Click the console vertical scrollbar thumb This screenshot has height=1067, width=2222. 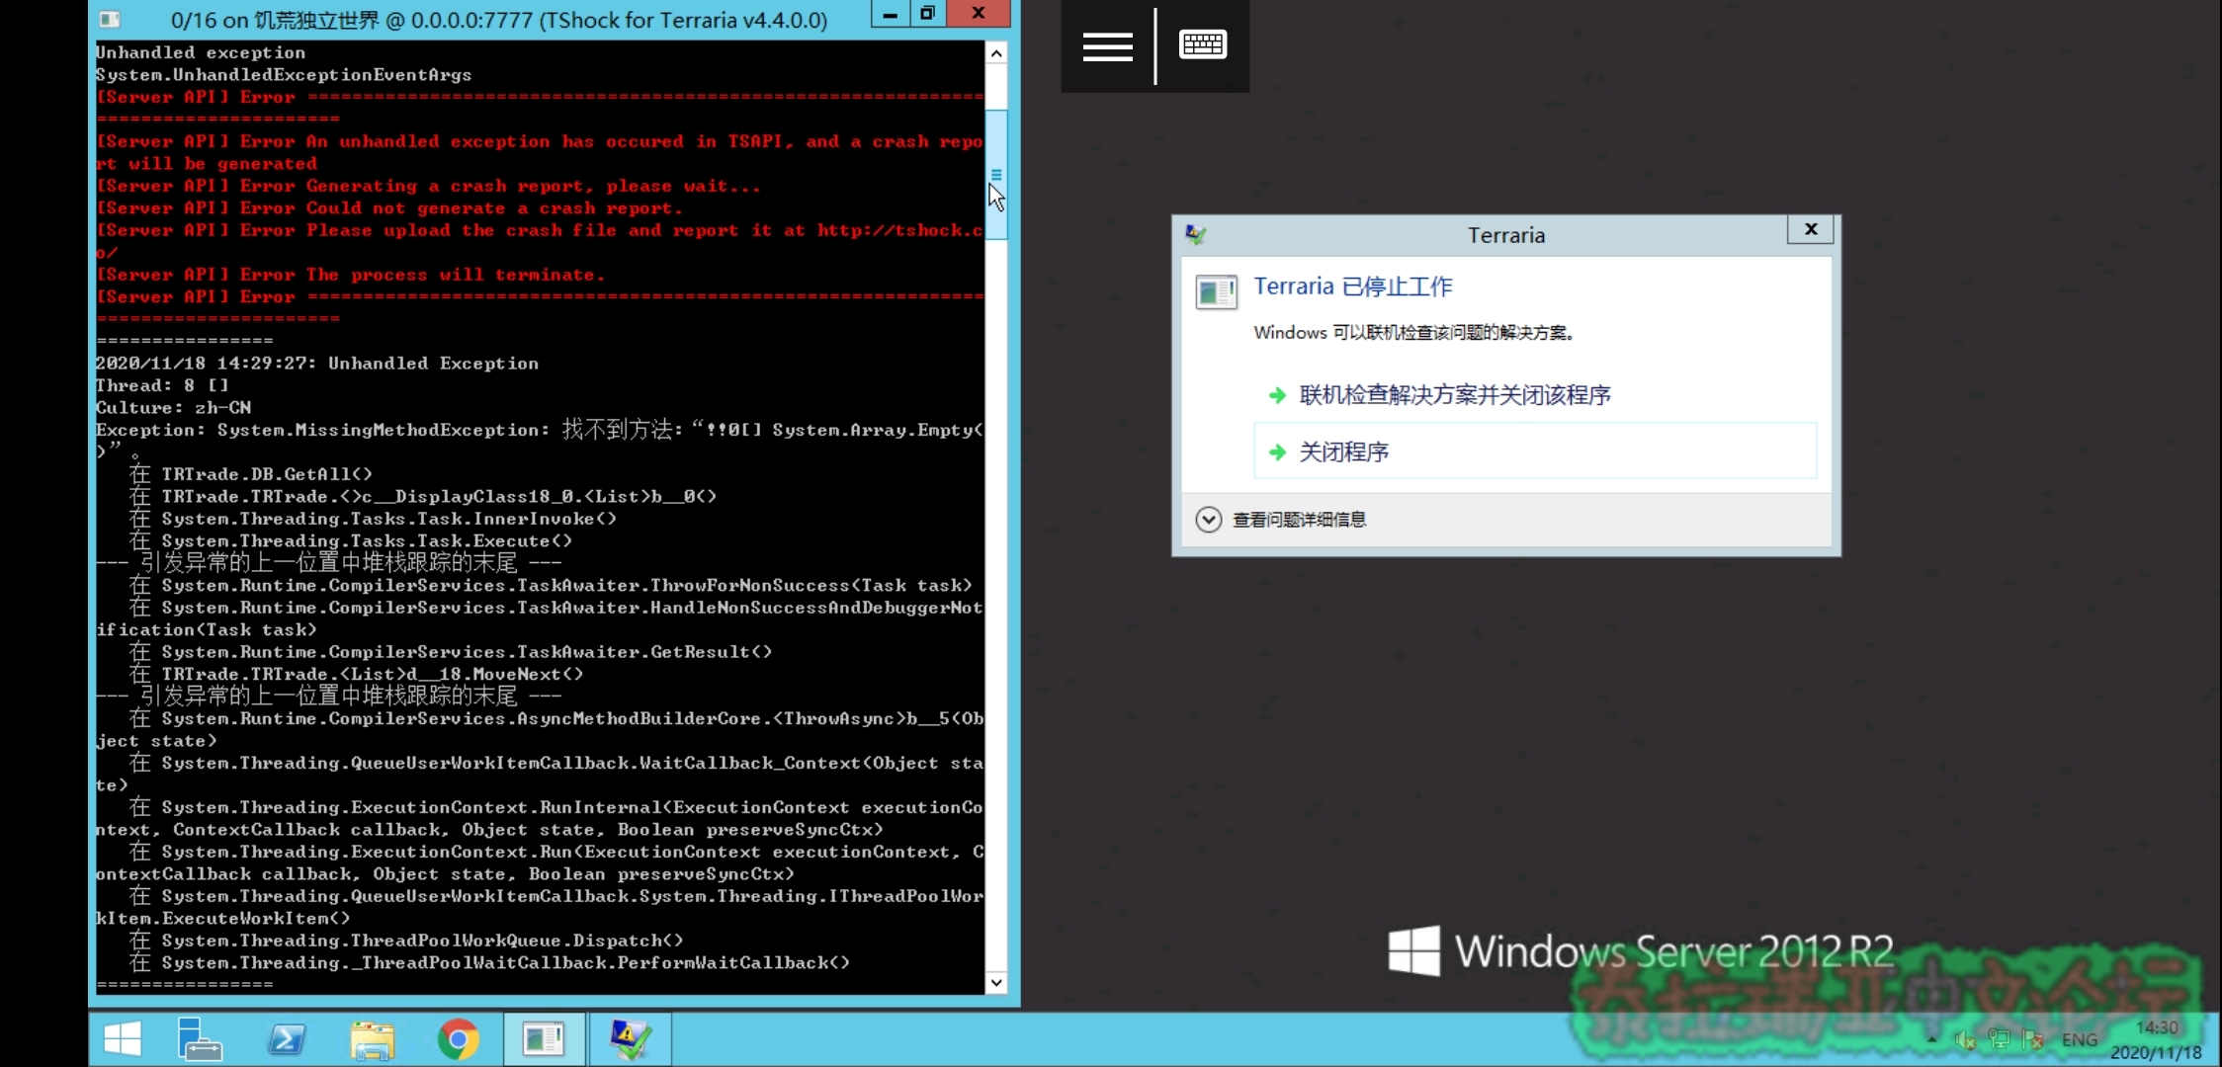click(x=996, y=175)
